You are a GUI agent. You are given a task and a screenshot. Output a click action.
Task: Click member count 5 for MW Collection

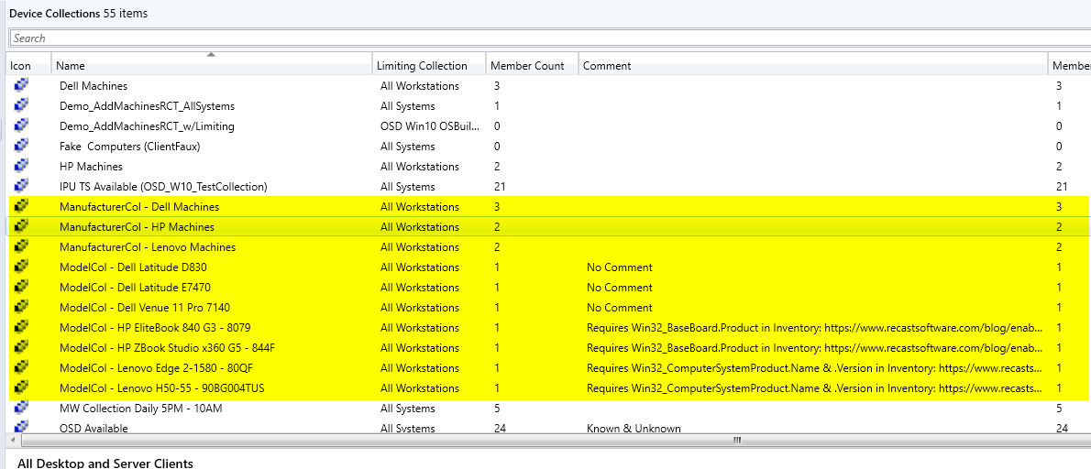click(497, 409)
